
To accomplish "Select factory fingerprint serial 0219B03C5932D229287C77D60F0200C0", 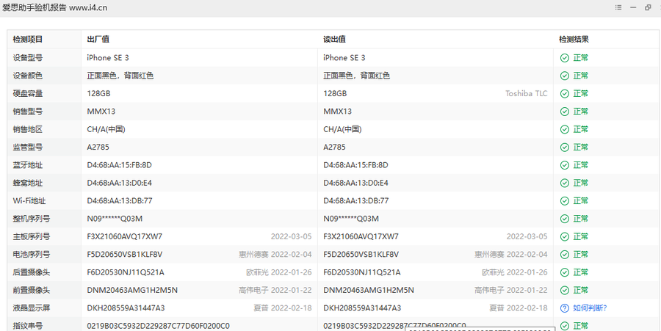I will click(158, 326).
